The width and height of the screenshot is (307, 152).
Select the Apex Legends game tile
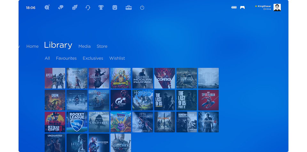click(x=55, y=78)
